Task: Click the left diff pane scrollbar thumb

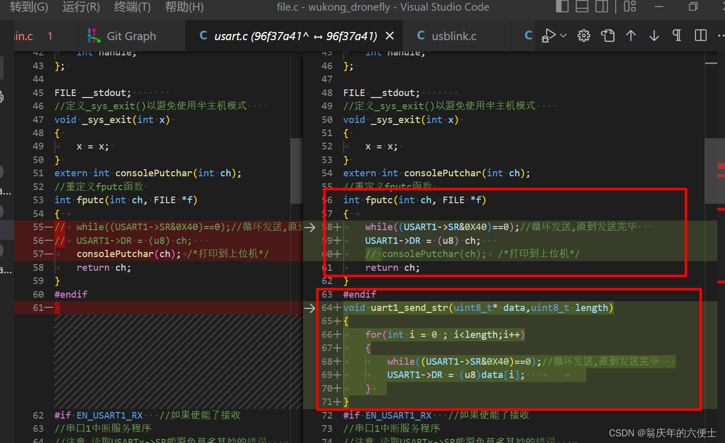Action: [x=296, y=171]
